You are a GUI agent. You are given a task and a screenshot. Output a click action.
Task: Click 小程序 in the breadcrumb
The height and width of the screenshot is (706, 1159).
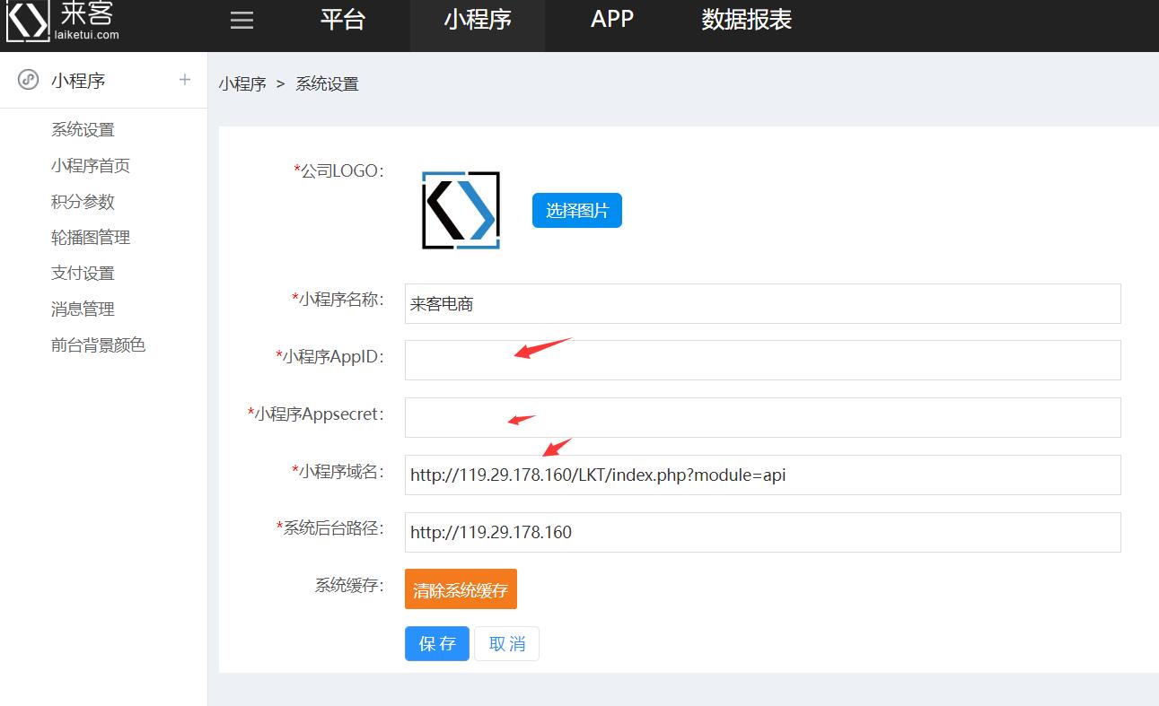pos(242,84)
